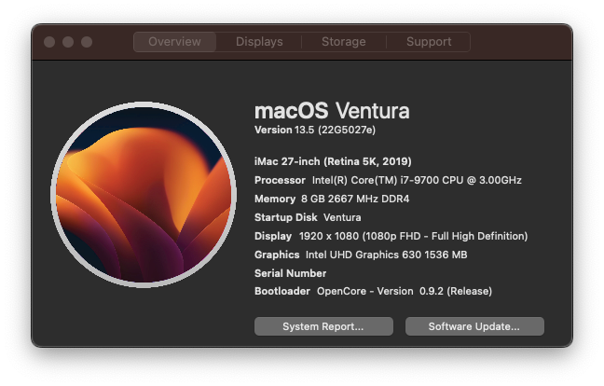Click the Startup Disk value Ventura
This screenshot has width=604, height=386.
(342, 217)
